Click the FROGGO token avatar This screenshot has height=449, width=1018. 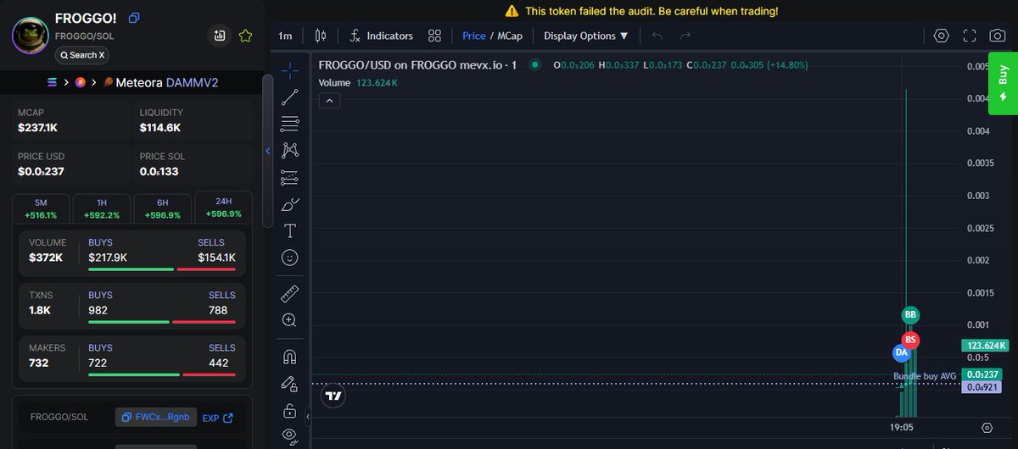point(30,35)
